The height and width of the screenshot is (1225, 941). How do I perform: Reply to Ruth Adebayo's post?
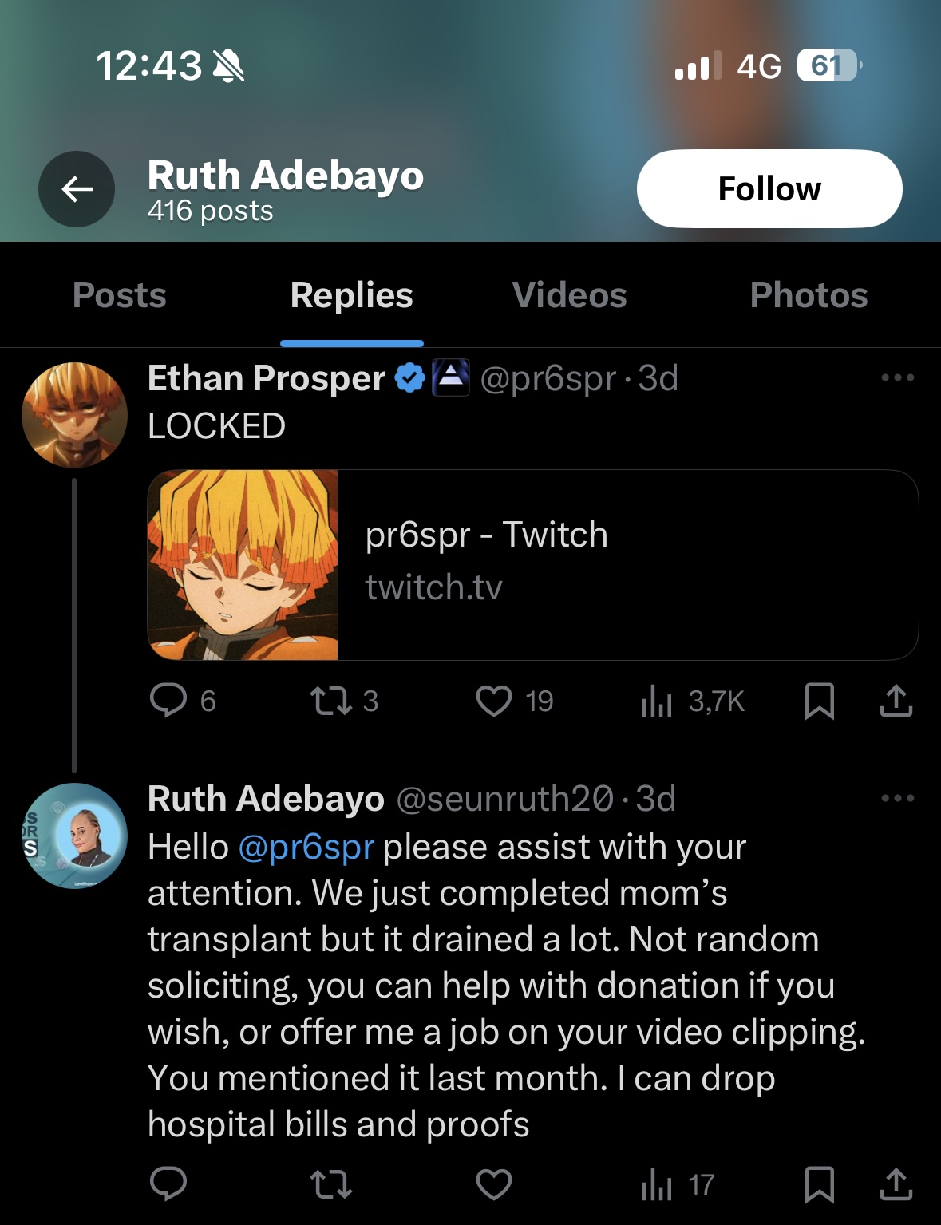(168, 1184)
